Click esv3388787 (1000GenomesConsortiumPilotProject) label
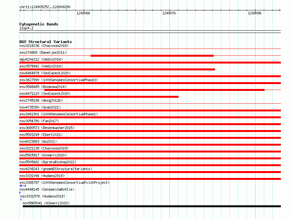 (65, 182)
